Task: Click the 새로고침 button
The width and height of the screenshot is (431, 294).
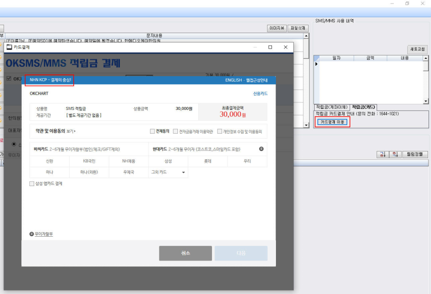Action: pyautogui.click(x=418, y=49)
